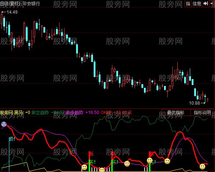Screen dimensions: 215x172
Task: Click the 日线(复权) period label
Action: pyautogui.click(x=10, y=4)
